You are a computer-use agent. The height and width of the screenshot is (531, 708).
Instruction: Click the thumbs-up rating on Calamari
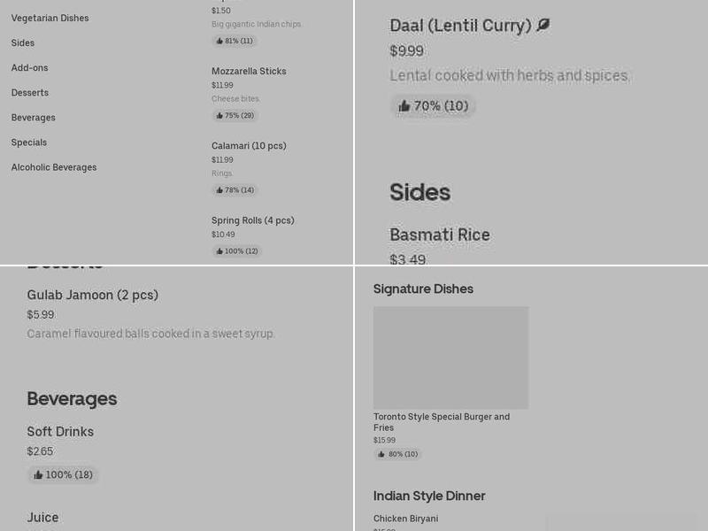point(237,189)
